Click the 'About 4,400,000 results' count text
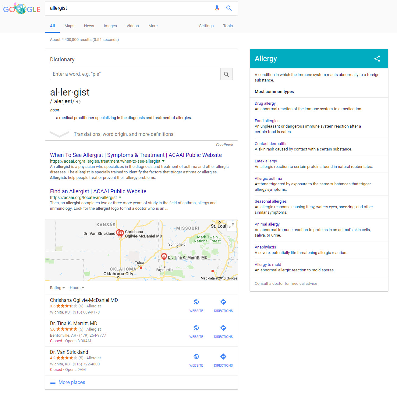 click(x=84, y=40)
